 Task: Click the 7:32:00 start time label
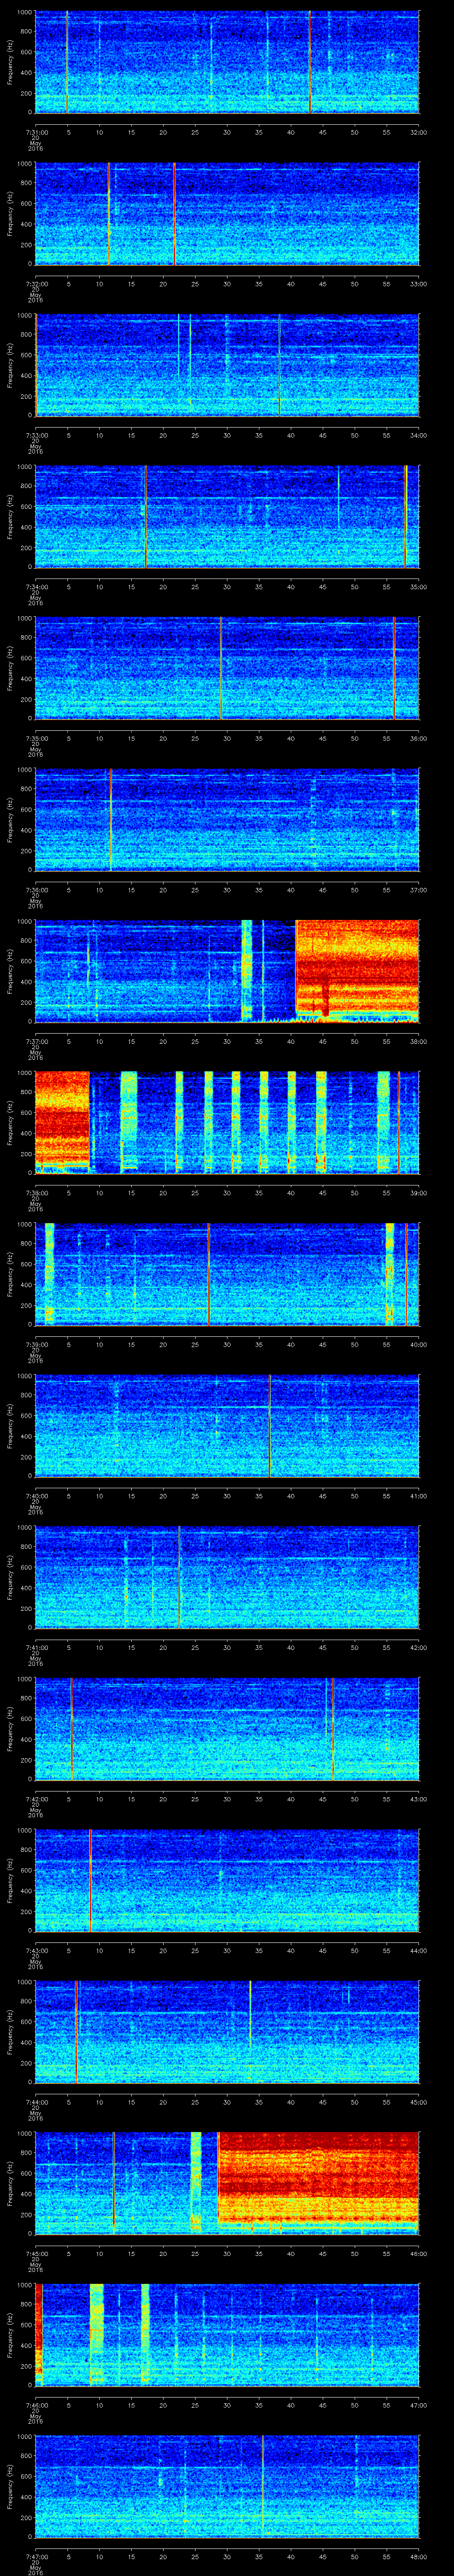pyautogui.click(x=36, y=284)
